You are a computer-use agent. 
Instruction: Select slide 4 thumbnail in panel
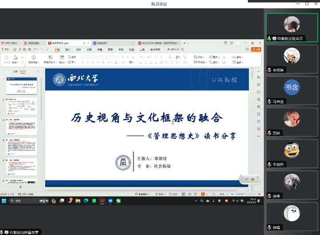click(x=22, y=147)
